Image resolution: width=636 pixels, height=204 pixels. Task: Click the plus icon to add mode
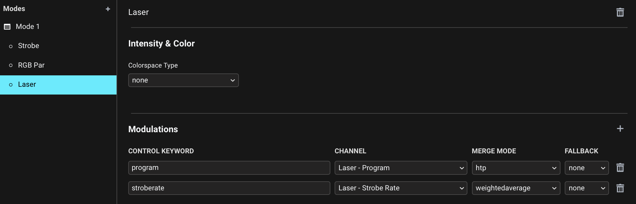pos(108,9)
